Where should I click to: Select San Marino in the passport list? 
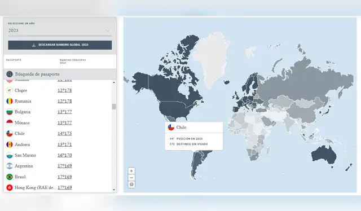click(x=25, y=155)
